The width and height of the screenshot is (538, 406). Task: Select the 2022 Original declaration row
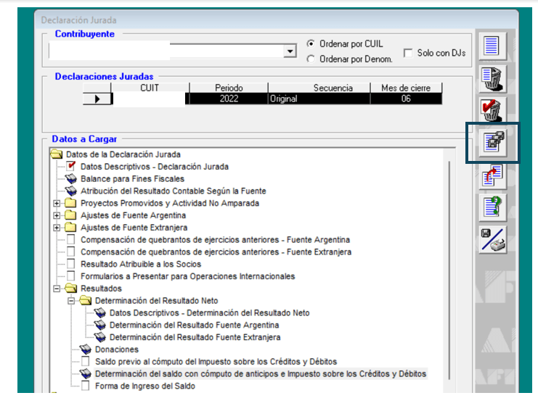click(x=276, y=99)
